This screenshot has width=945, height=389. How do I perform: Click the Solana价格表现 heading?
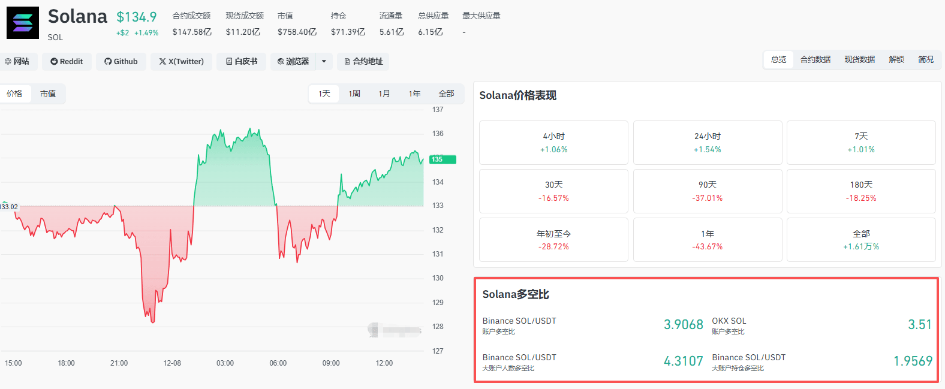pyautogui.click(x=518, y=95)
